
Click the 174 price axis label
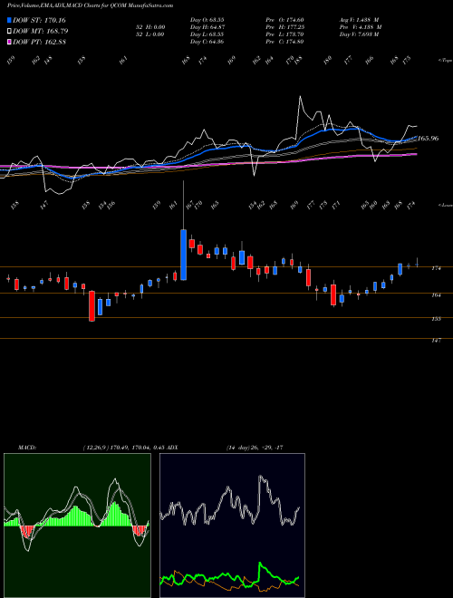[x=436, y=268]
